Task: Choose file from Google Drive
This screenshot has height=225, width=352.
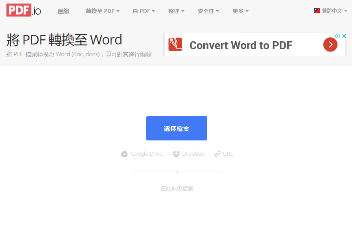Action: pos(142,154)
